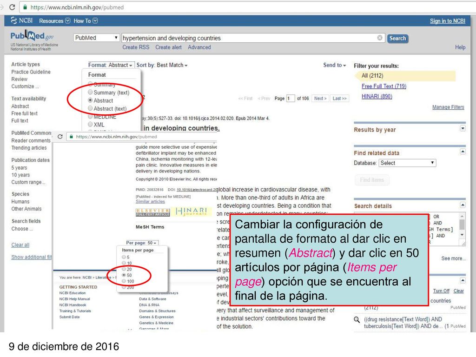The height and width of the screenshot is (357, 476).
Task: Click See more in Search details
Action: [453, 258]
